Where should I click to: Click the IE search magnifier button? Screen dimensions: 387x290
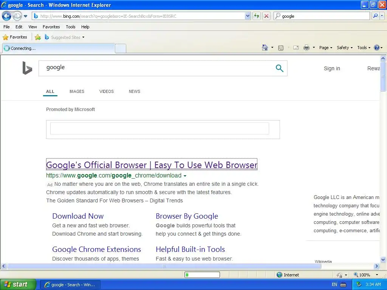coord(375,16)
